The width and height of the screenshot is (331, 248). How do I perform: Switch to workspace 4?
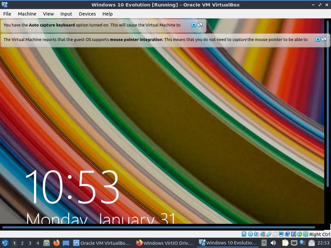37,243
